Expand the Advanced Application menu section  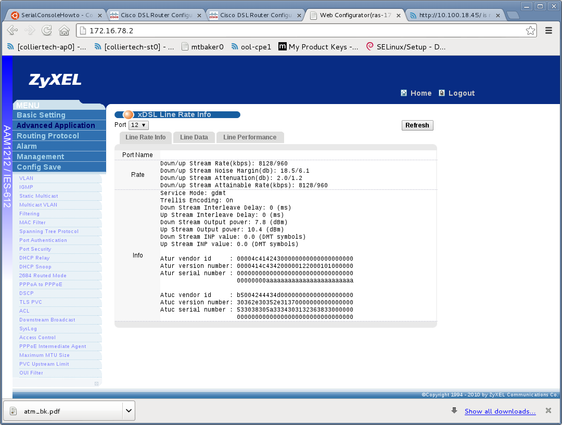tap(56, 125)
